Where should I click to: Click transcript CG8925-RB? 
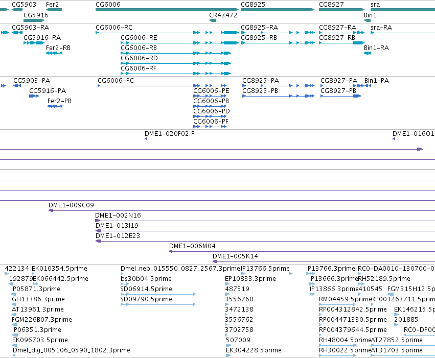259,38
